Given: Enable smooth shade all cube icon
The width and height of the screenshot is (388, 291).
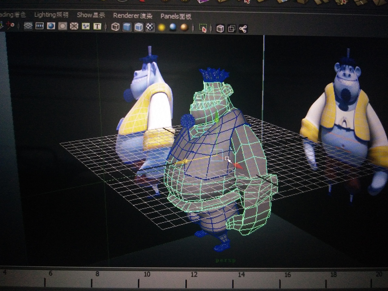Looking at the screenshot, I should pyautogui.click(x=127, y=27).
